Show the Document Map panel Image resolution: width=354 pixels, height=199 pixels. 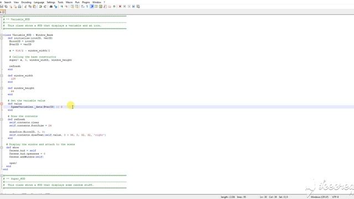tap(101, 7)
